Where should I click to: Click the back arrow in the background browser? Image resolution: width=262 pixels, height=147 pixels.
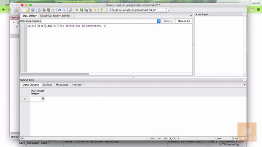pos(4,9)
